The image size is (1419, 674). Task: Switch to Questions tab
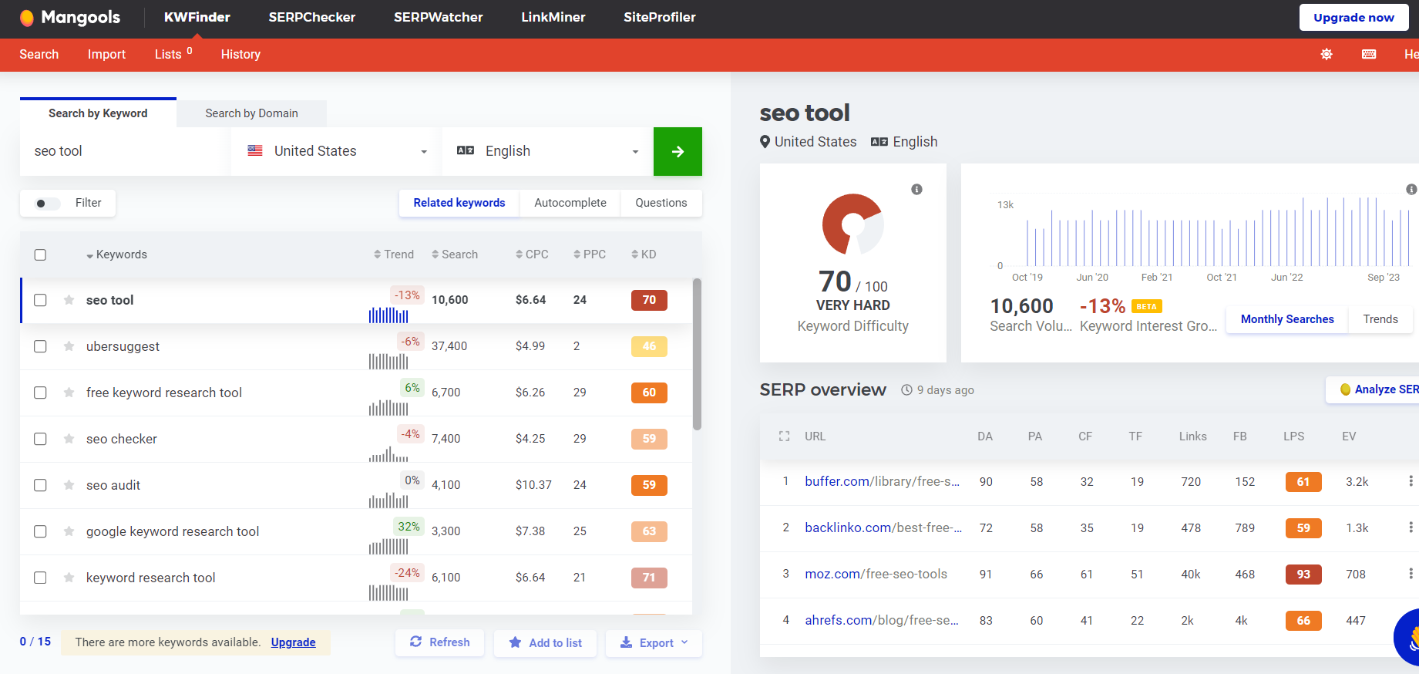pyautogui.click(x=661, y=203)
